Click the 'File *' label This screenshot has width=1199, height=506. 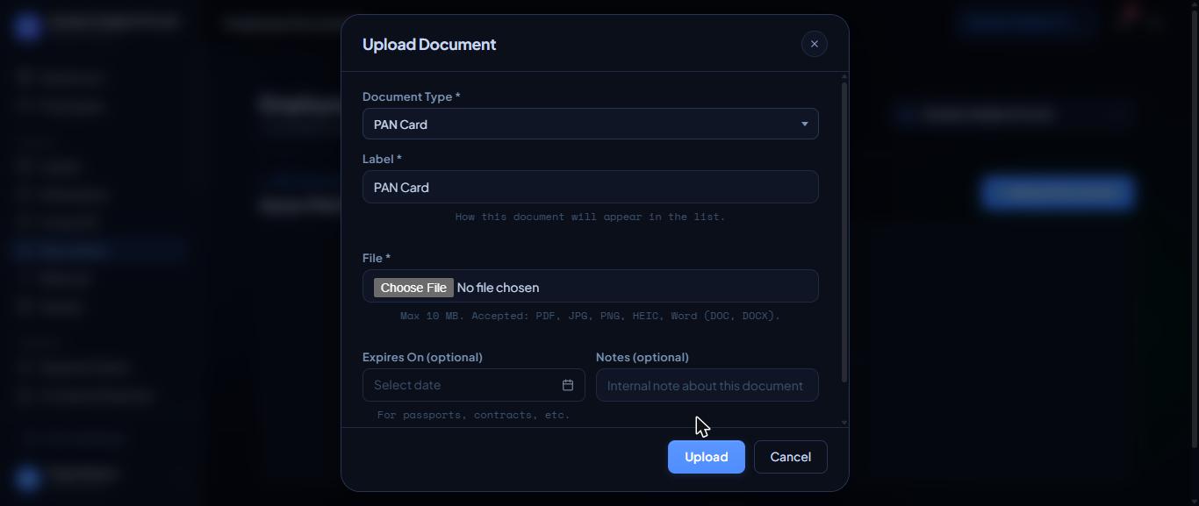pos(377,258)
